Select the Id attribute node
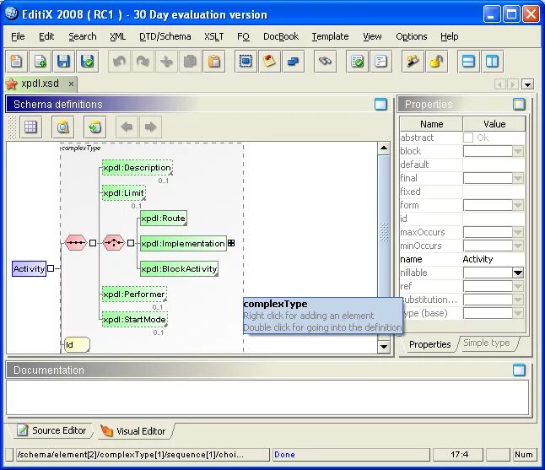 (77, 344)
